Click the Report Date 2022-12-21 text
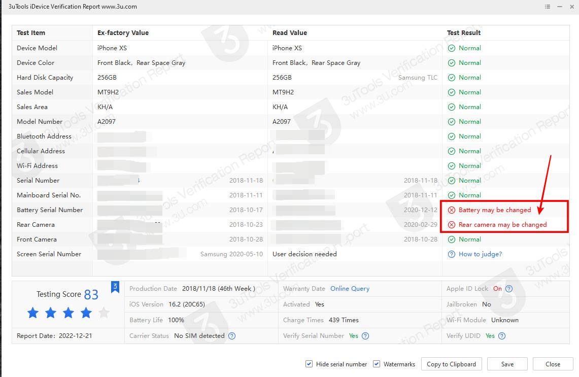The image size is (579, 377). click(54, 336)
